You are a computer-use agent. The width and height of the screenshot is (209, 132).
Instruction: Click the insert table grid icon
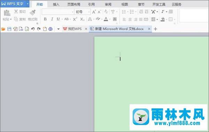171,12
